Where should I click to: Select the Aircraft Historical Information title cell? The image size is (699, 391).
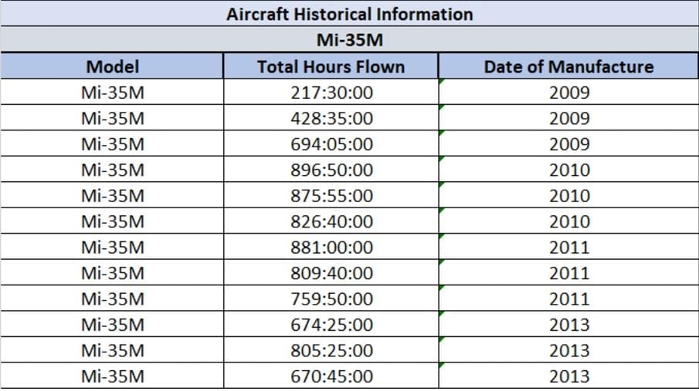tap(349, 13)
